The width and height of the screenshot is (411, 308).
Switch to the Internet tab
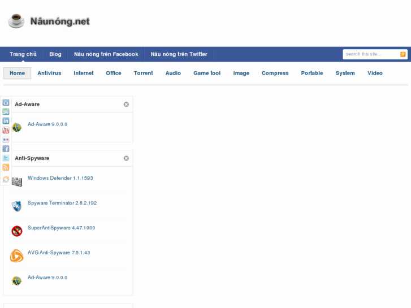83,73
